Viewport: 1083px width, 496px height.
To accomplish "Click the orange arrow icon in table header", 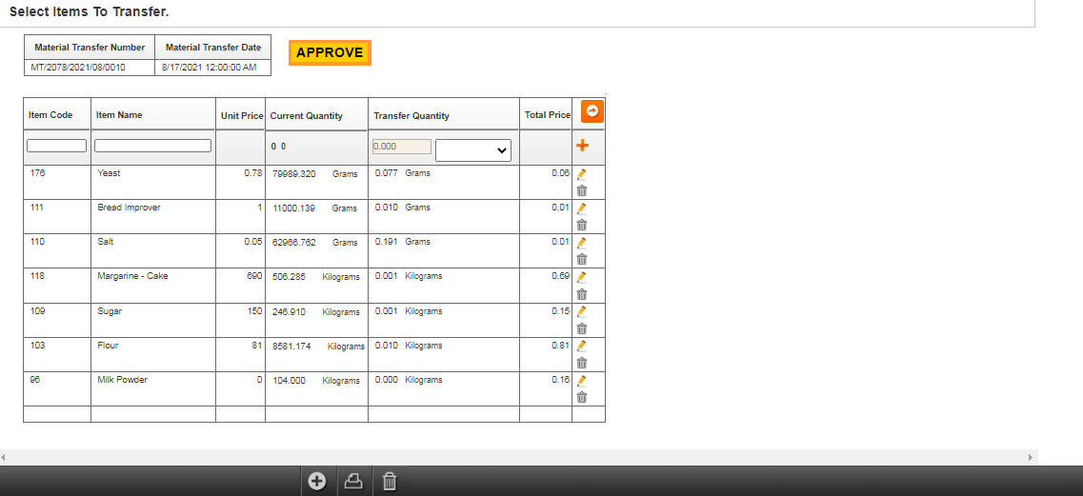I will 592,112.
